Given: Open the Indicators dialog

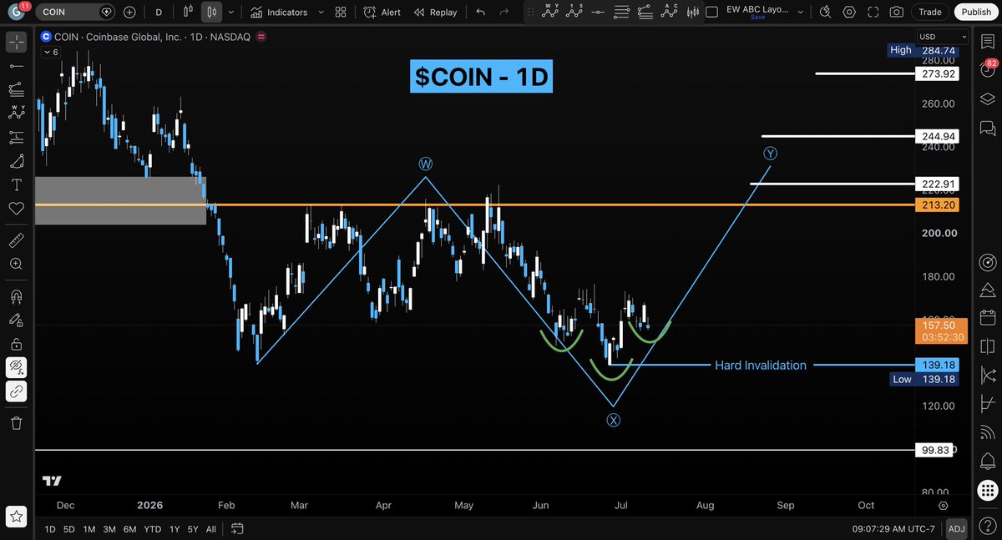Looking at the screenshot, I should (279, 12).
